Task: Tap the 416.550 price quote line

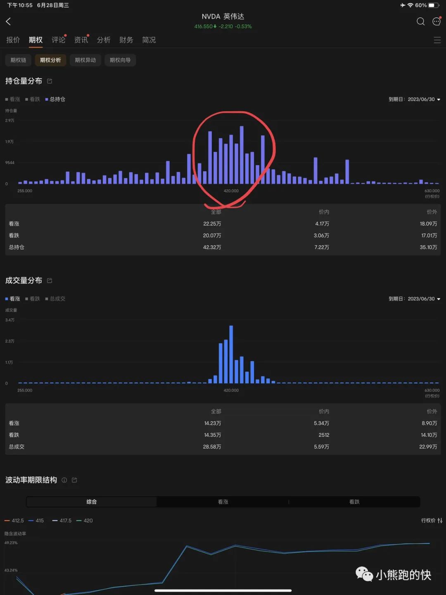Action: tap(223, 26)
